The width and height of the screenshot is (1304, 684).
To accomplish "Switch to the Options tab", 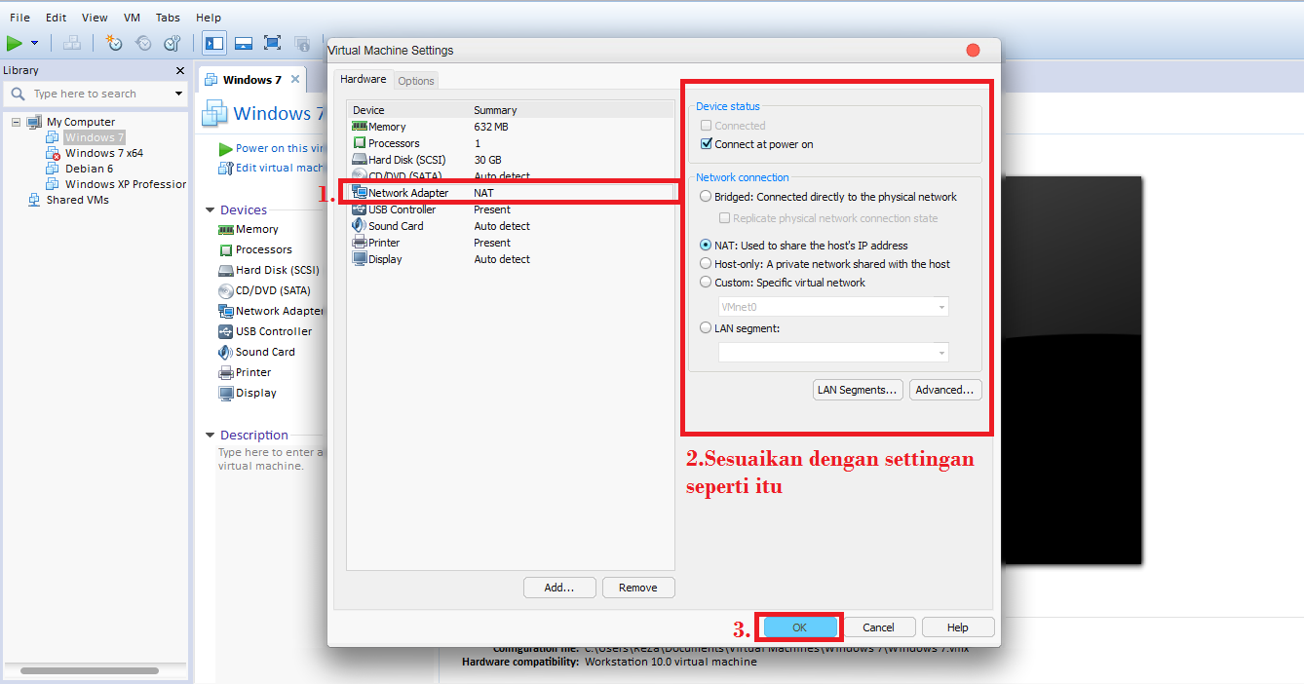I will (415, 80).
